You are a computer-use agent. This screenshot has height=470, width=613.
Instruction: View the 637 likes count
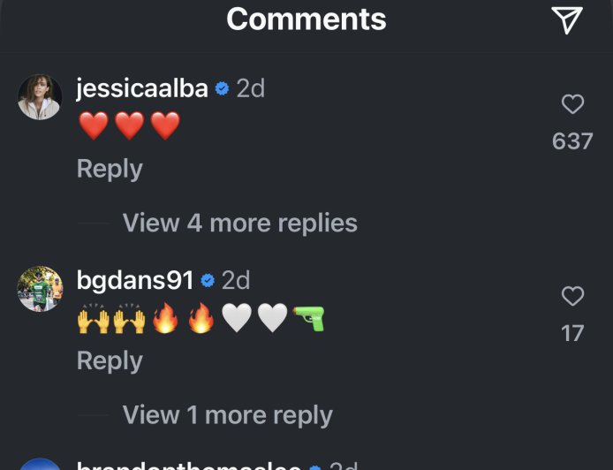572,141
